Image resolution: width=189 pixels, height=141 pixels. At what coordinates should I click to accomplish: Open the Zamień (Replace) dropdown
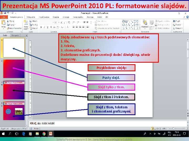[177, 25]
